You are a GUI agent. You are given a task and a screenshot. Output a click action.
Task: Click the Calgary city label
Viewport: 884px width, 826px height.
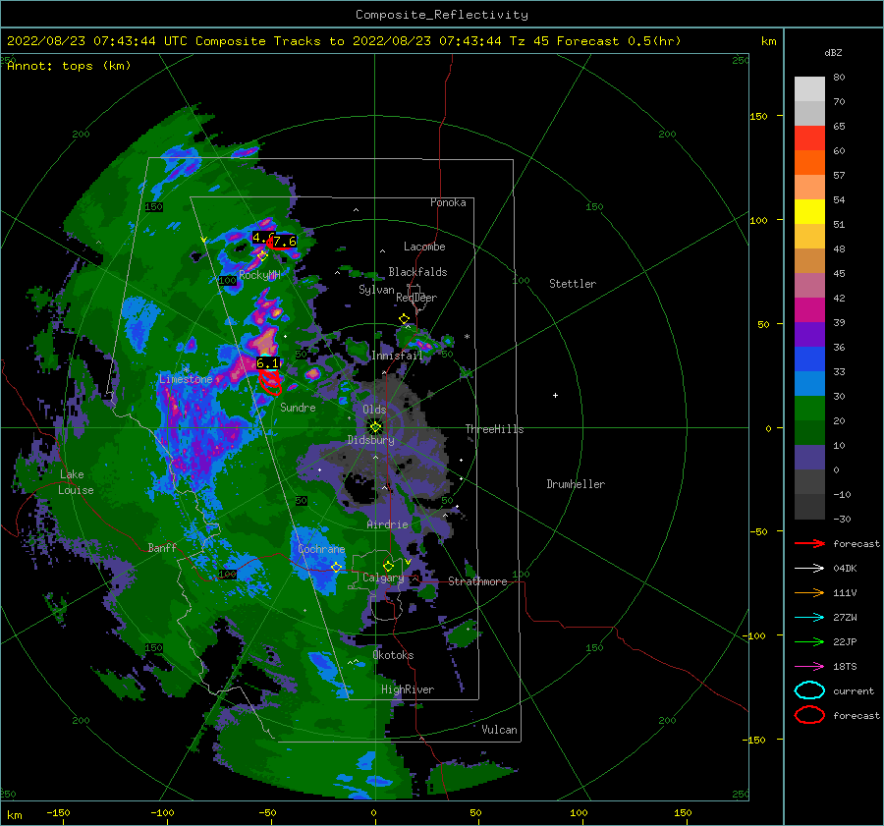[x=383, y=578]
